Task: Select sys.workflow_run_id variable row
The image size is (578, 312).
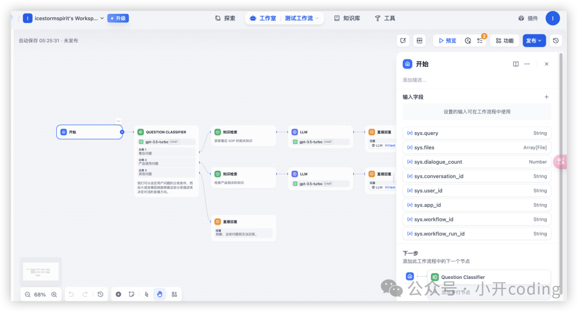Action: [477, 234]
